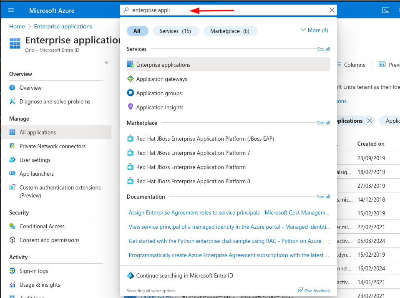
Task: Select the Services (15) filter tab
Action: click(175, 31)
